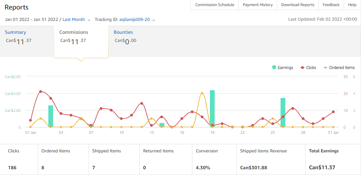
Task: Open the Commission Schedule page
Action: point(215,5)
